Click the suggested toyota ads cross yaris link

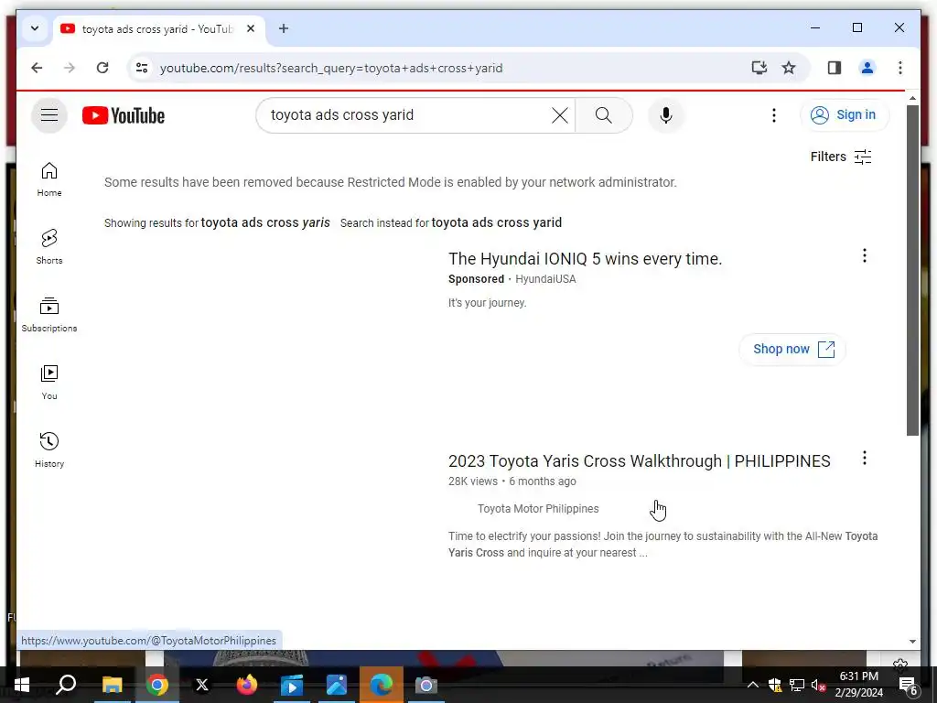(x=265, y=223)
